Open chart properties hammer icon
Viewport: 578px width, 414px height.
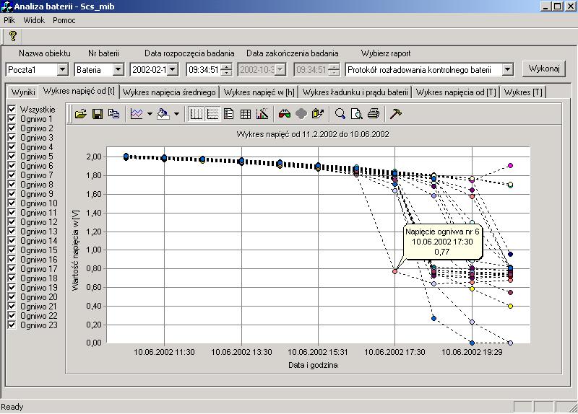(395, 114)
